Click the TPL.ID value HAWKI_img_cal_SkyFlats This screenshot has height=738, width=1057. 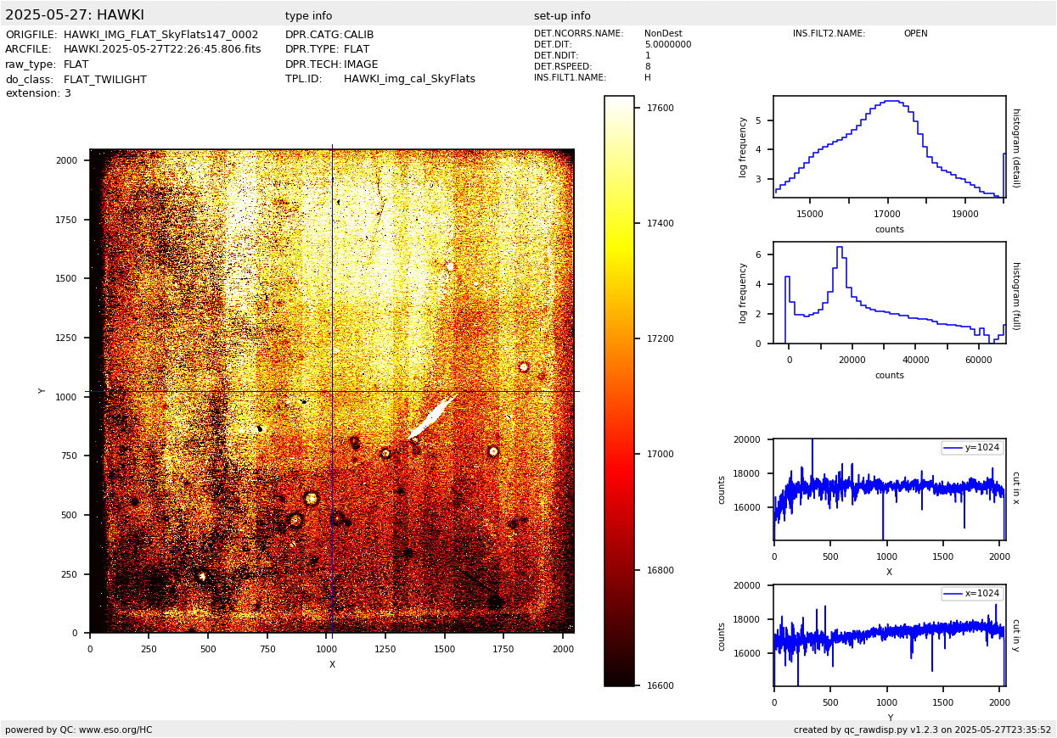[409, 79]
